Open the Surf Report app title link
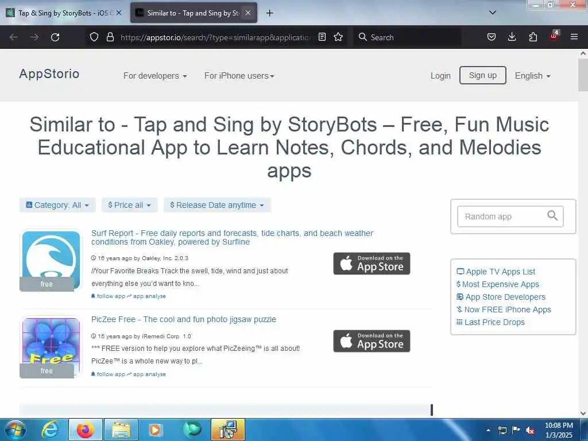The width and height of the screenshot is (588, 441). (x=232, y=237)
